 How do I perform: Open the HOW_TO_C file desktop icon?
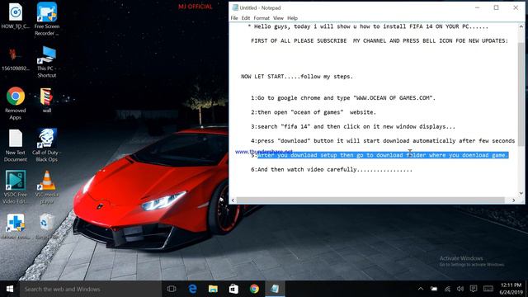click(x=16, y=16)
